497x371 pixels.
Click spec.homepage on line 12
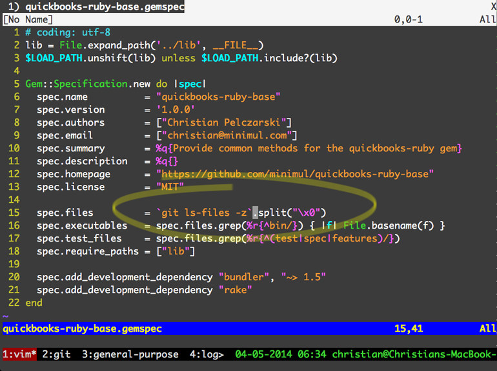pyautogui.click(x=74, y=175)
